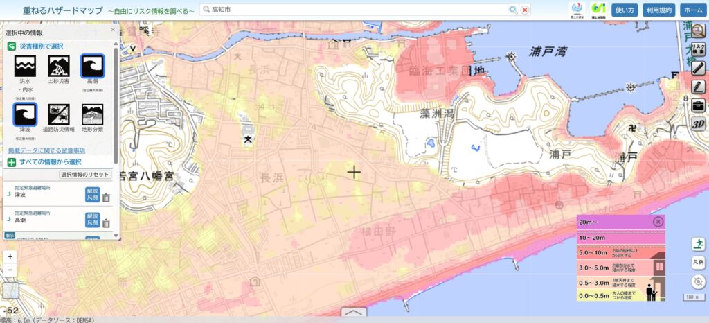
Task: Open 掲載データに関する留意事項 link
Action: click(x=46, y=150)
